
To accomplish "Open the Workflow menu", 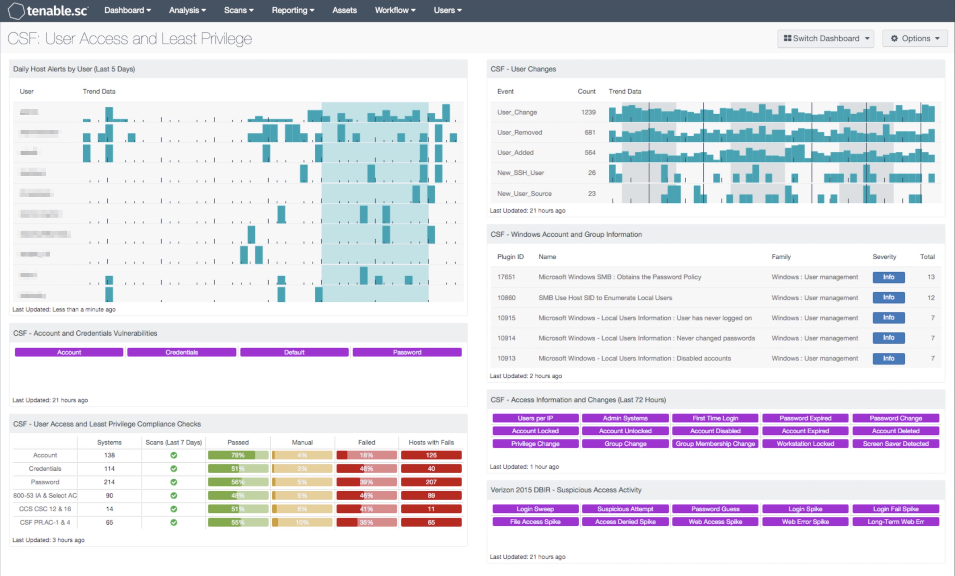I will click(x=395, y=10).
